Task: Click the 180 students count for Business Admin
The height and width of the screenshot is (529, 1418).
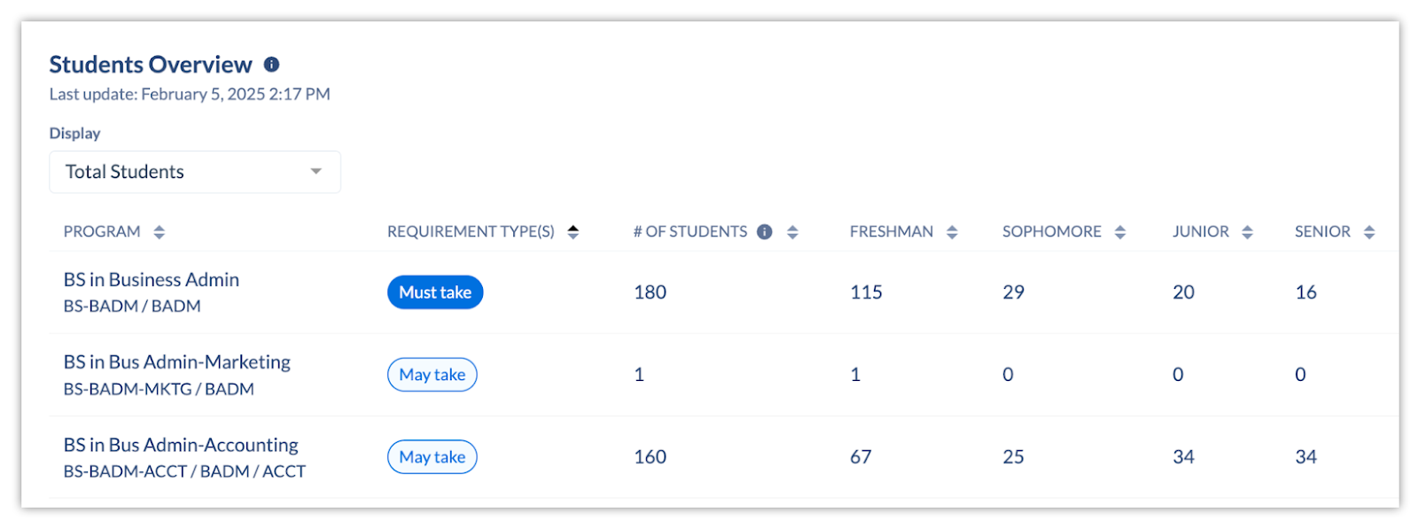Action: point(651,292)
